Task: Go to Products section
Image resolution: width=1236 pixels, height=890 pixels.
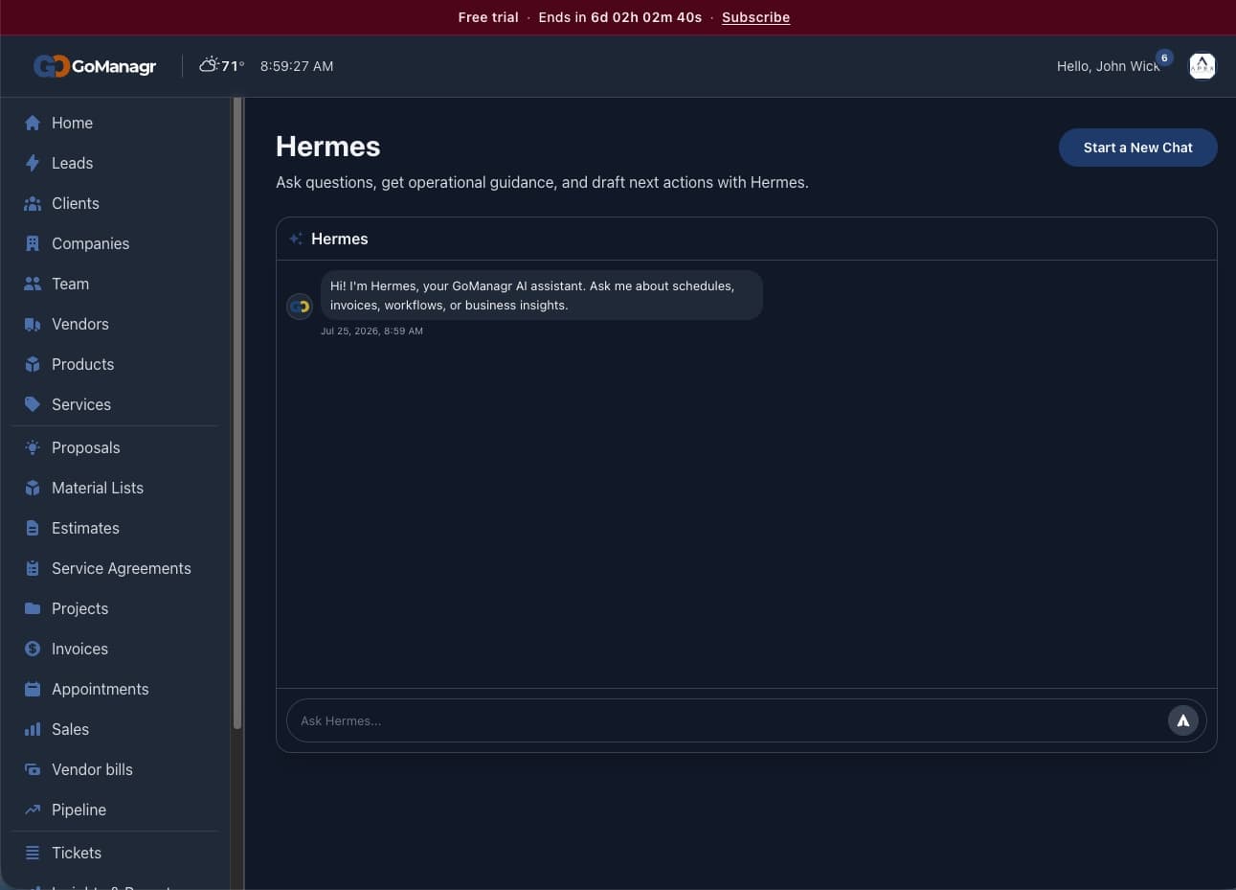Action: pos(116,364)
